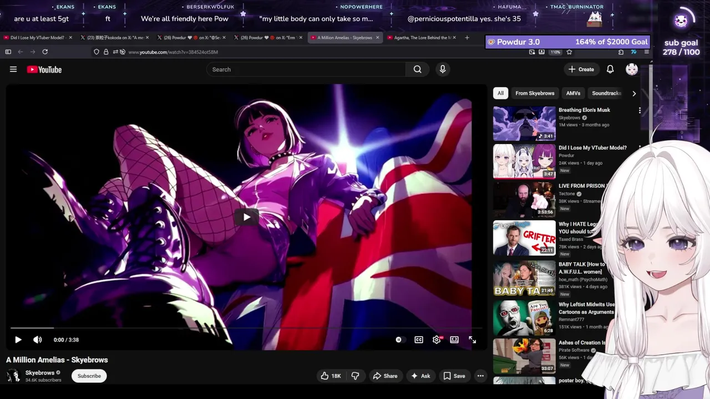Open LIVE FROM PRISON video thumbnail
The height and width of the screenshot is (399, 710).
[x=524, y=199]
